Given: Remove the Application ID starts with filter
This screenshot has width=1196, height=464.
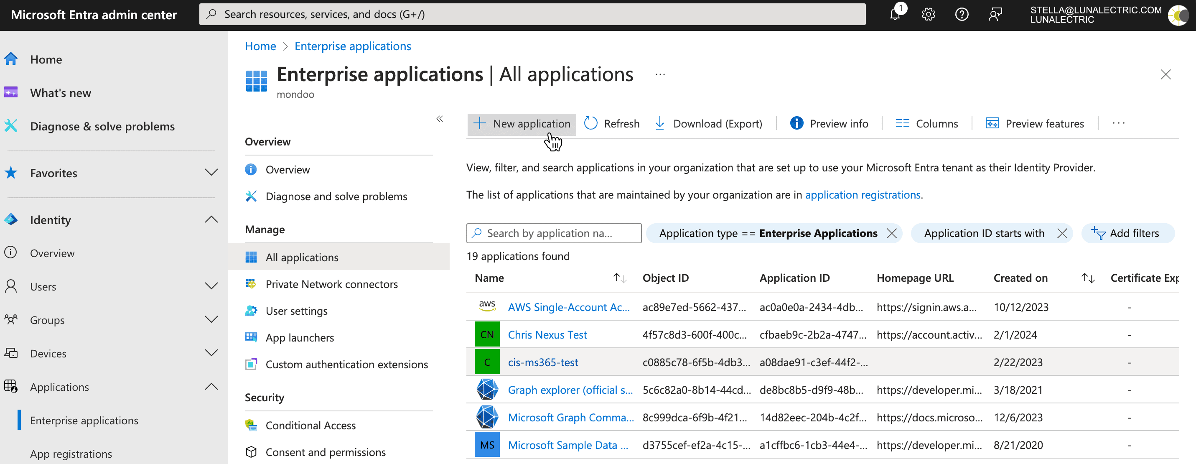Looking at the screenshot, I should 1061,233.
